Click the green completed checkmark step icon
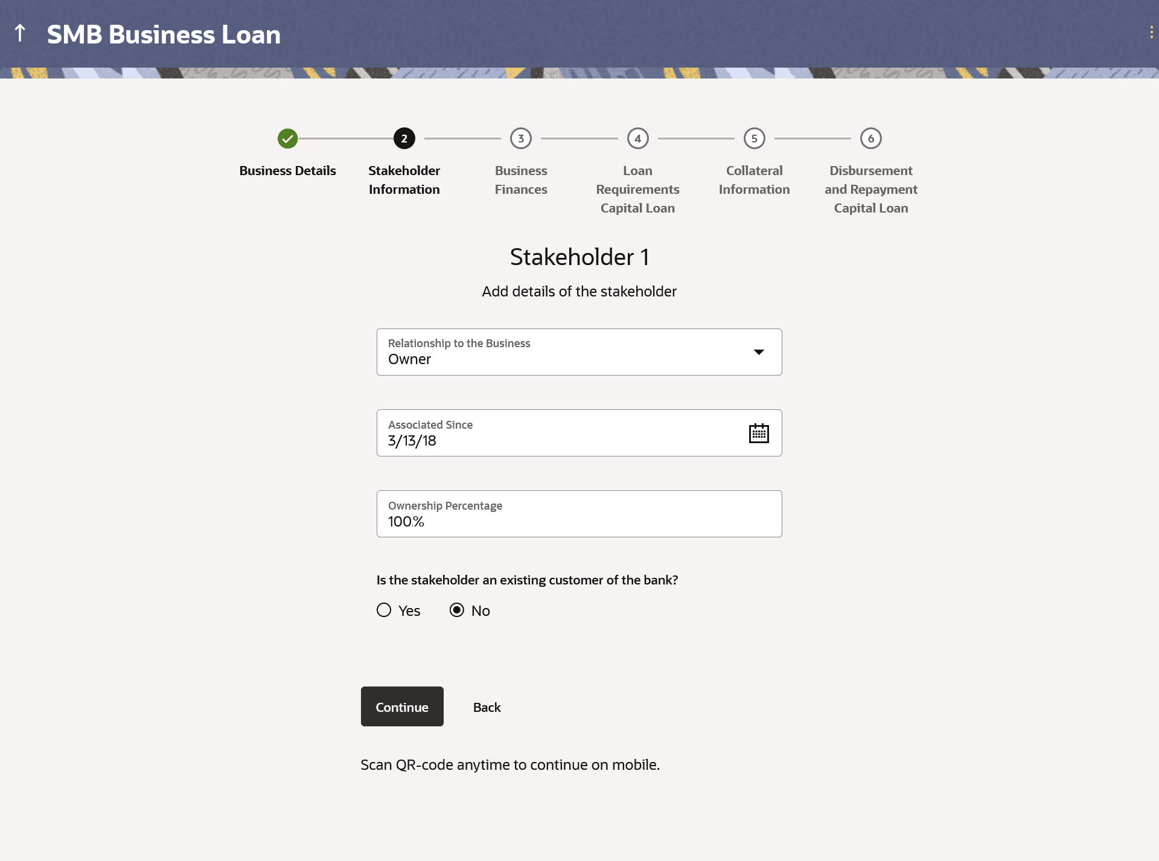 pyautogui.click(x=287, y=139)
